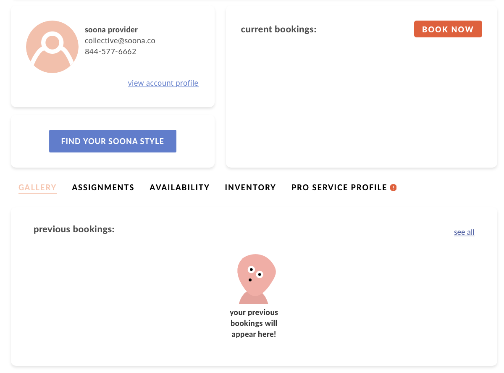Open the Gallery tab
The width and height of the screenshot is (504, 373).
tap(37, 187)
